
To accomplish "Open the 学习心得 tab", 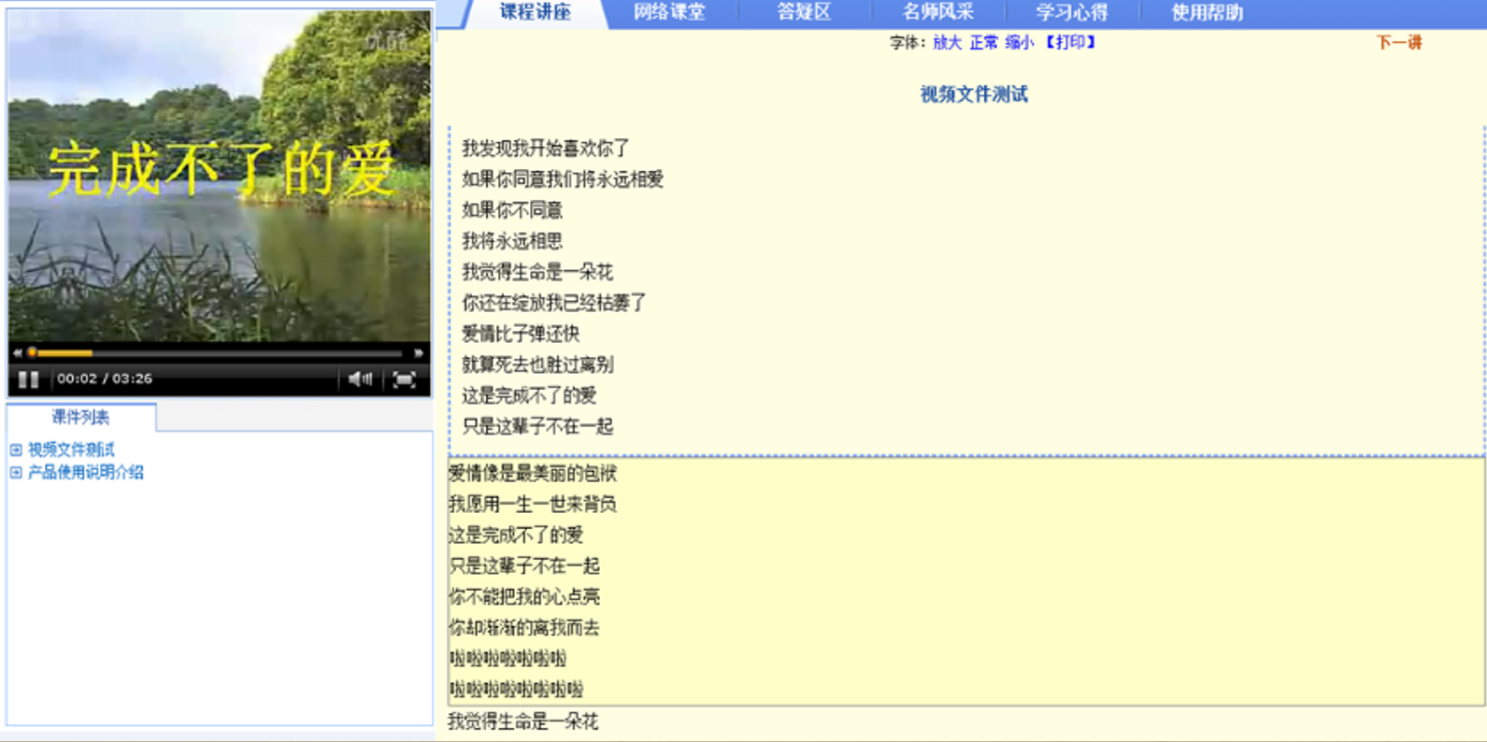I will (1072, 13).
